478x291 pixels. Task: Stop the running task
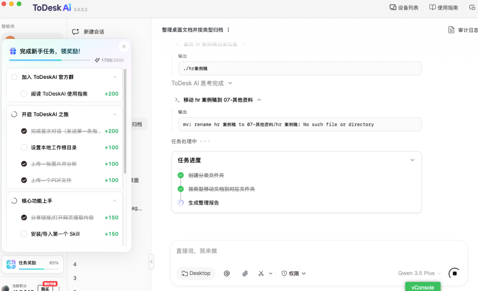[x=454, y=273]
